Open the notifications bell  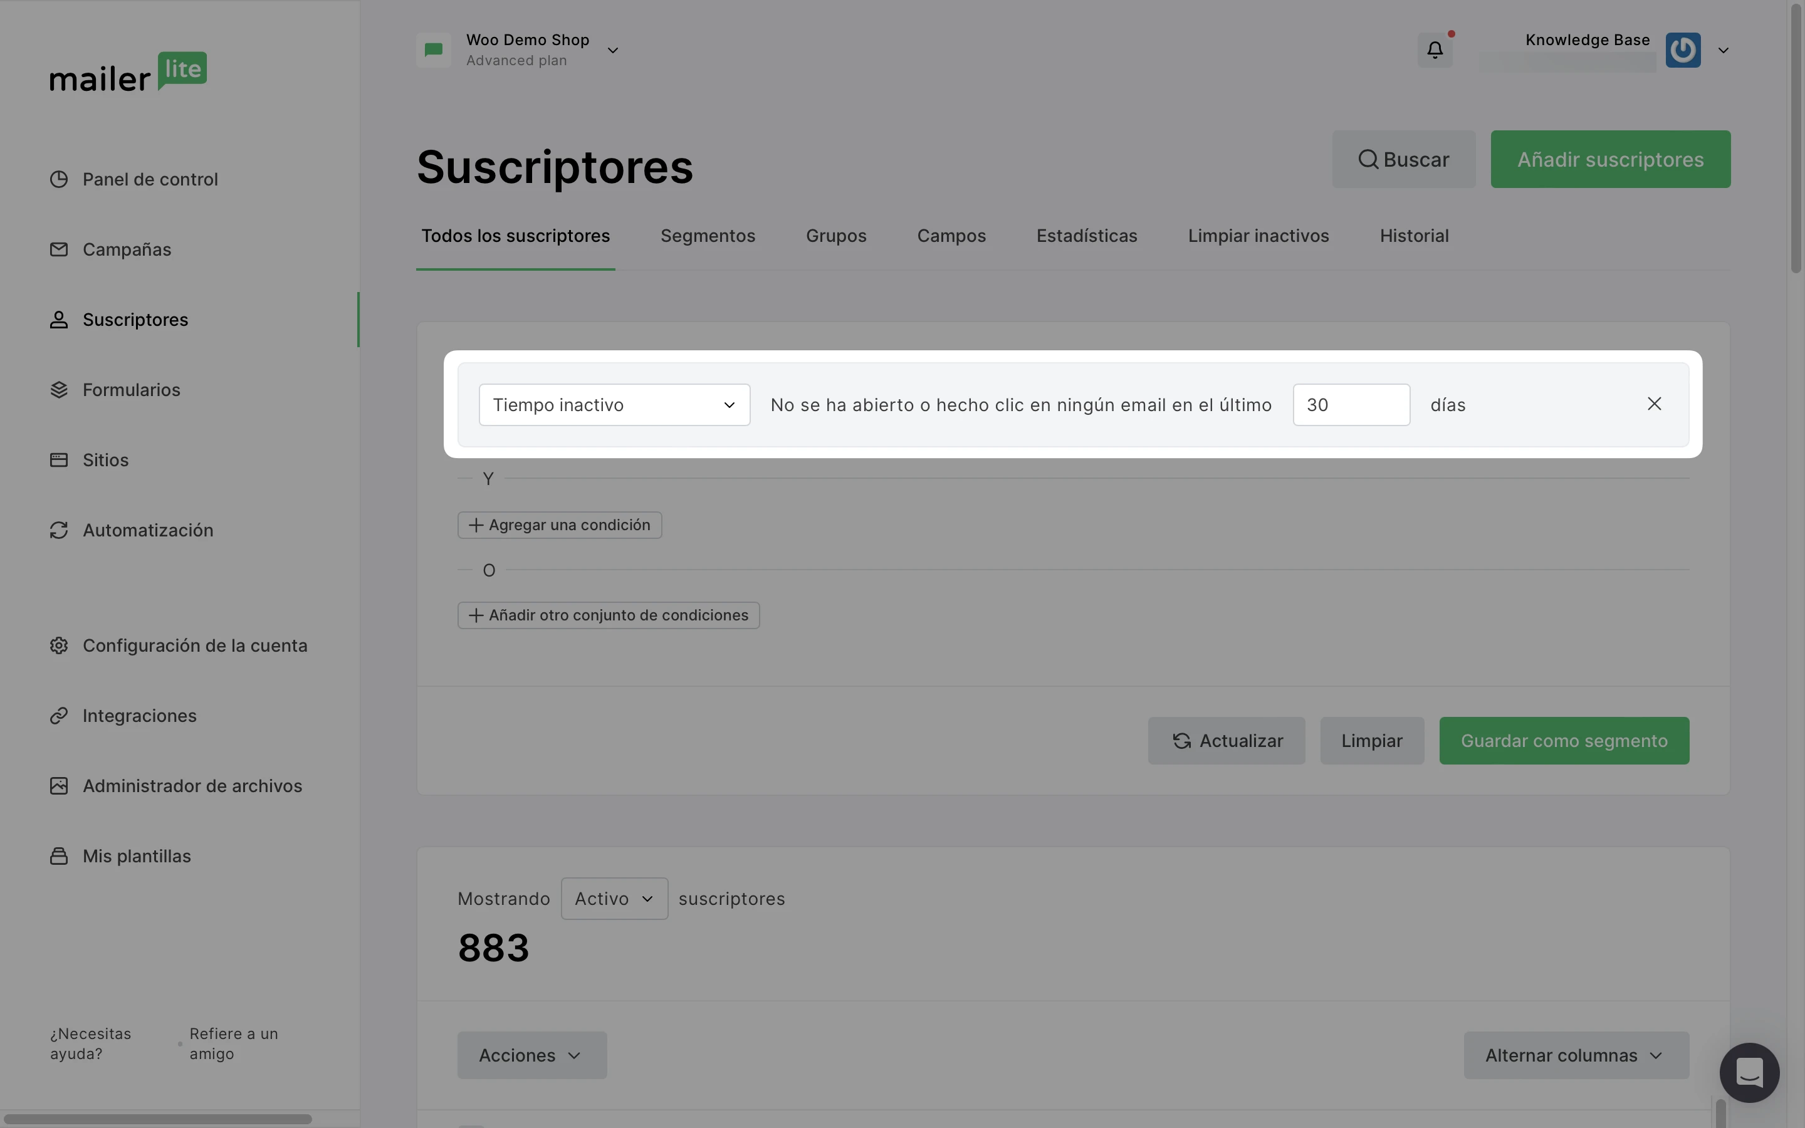click(1435, 50)
